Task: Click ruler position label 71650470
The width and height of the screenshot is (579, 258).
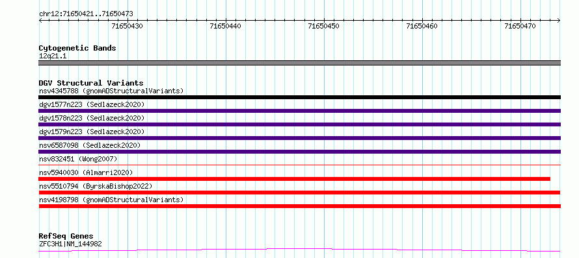Action: [520, 26]
